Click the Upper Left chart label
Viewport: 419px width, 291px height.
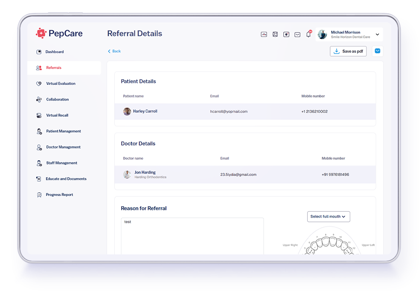coord(368,245)
